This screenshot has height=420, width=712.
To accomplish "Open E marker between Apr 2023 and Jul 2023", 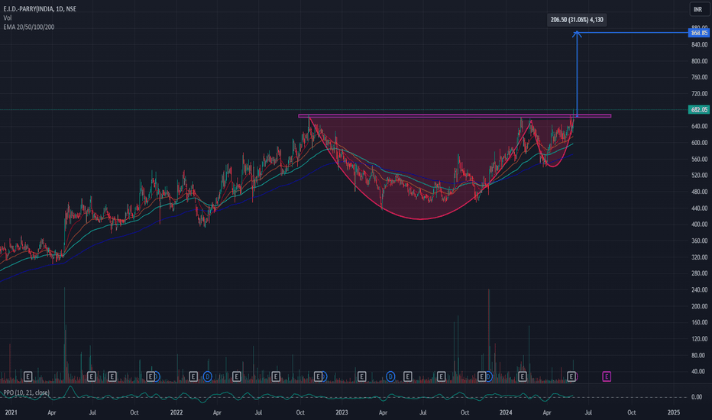I will pyautogui.click(x=407, y=376).
